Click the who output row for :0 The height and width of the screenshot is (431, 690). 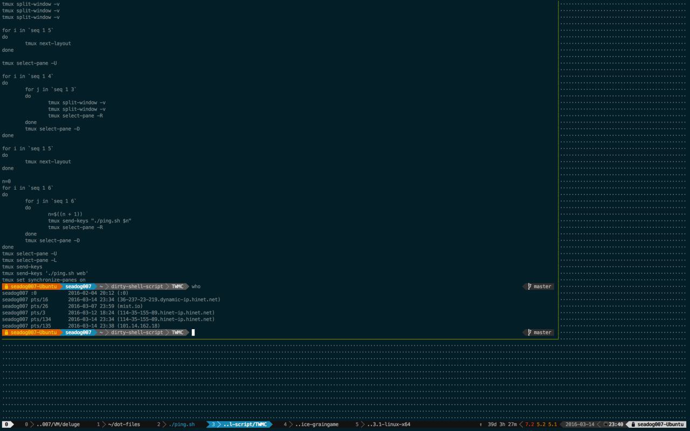65,293
